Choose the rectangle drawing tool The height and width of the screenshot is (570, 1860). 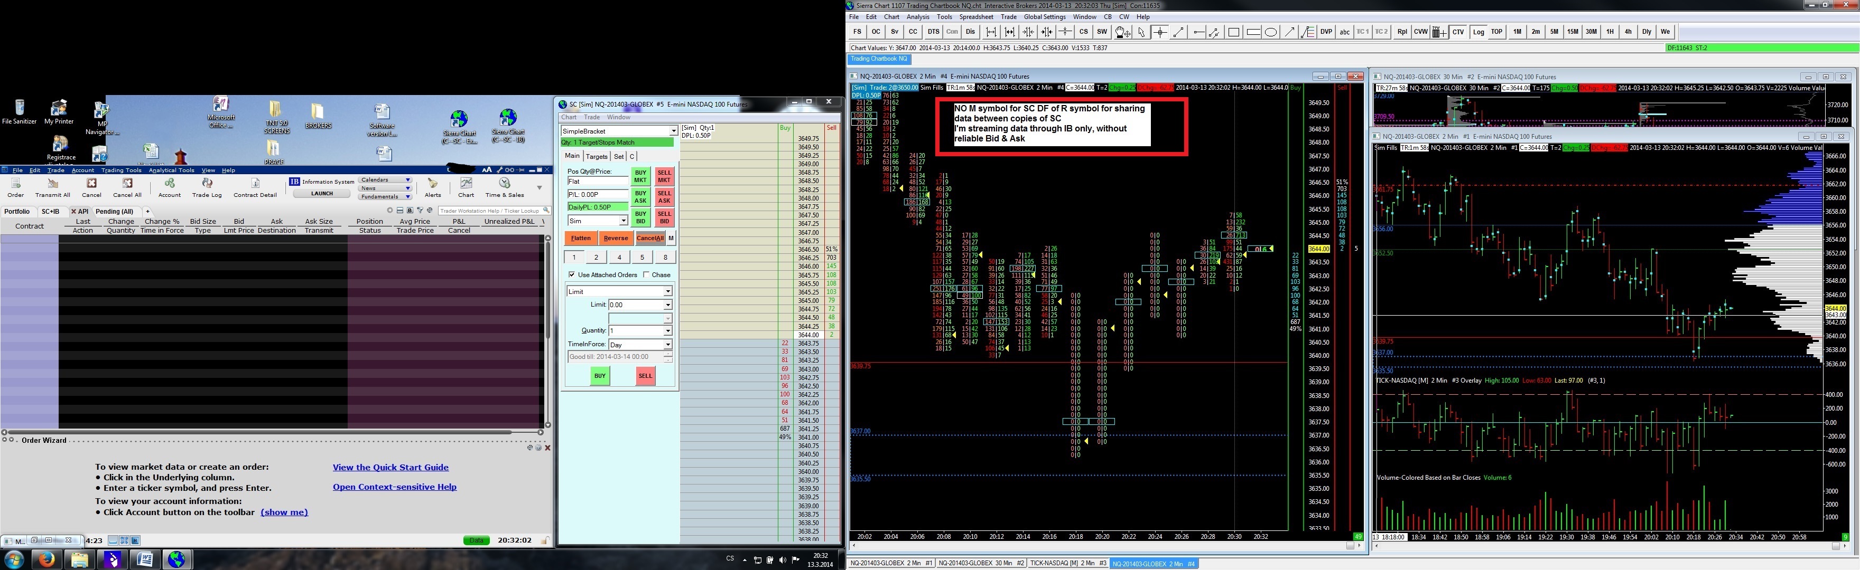(x=1233, y=32)
